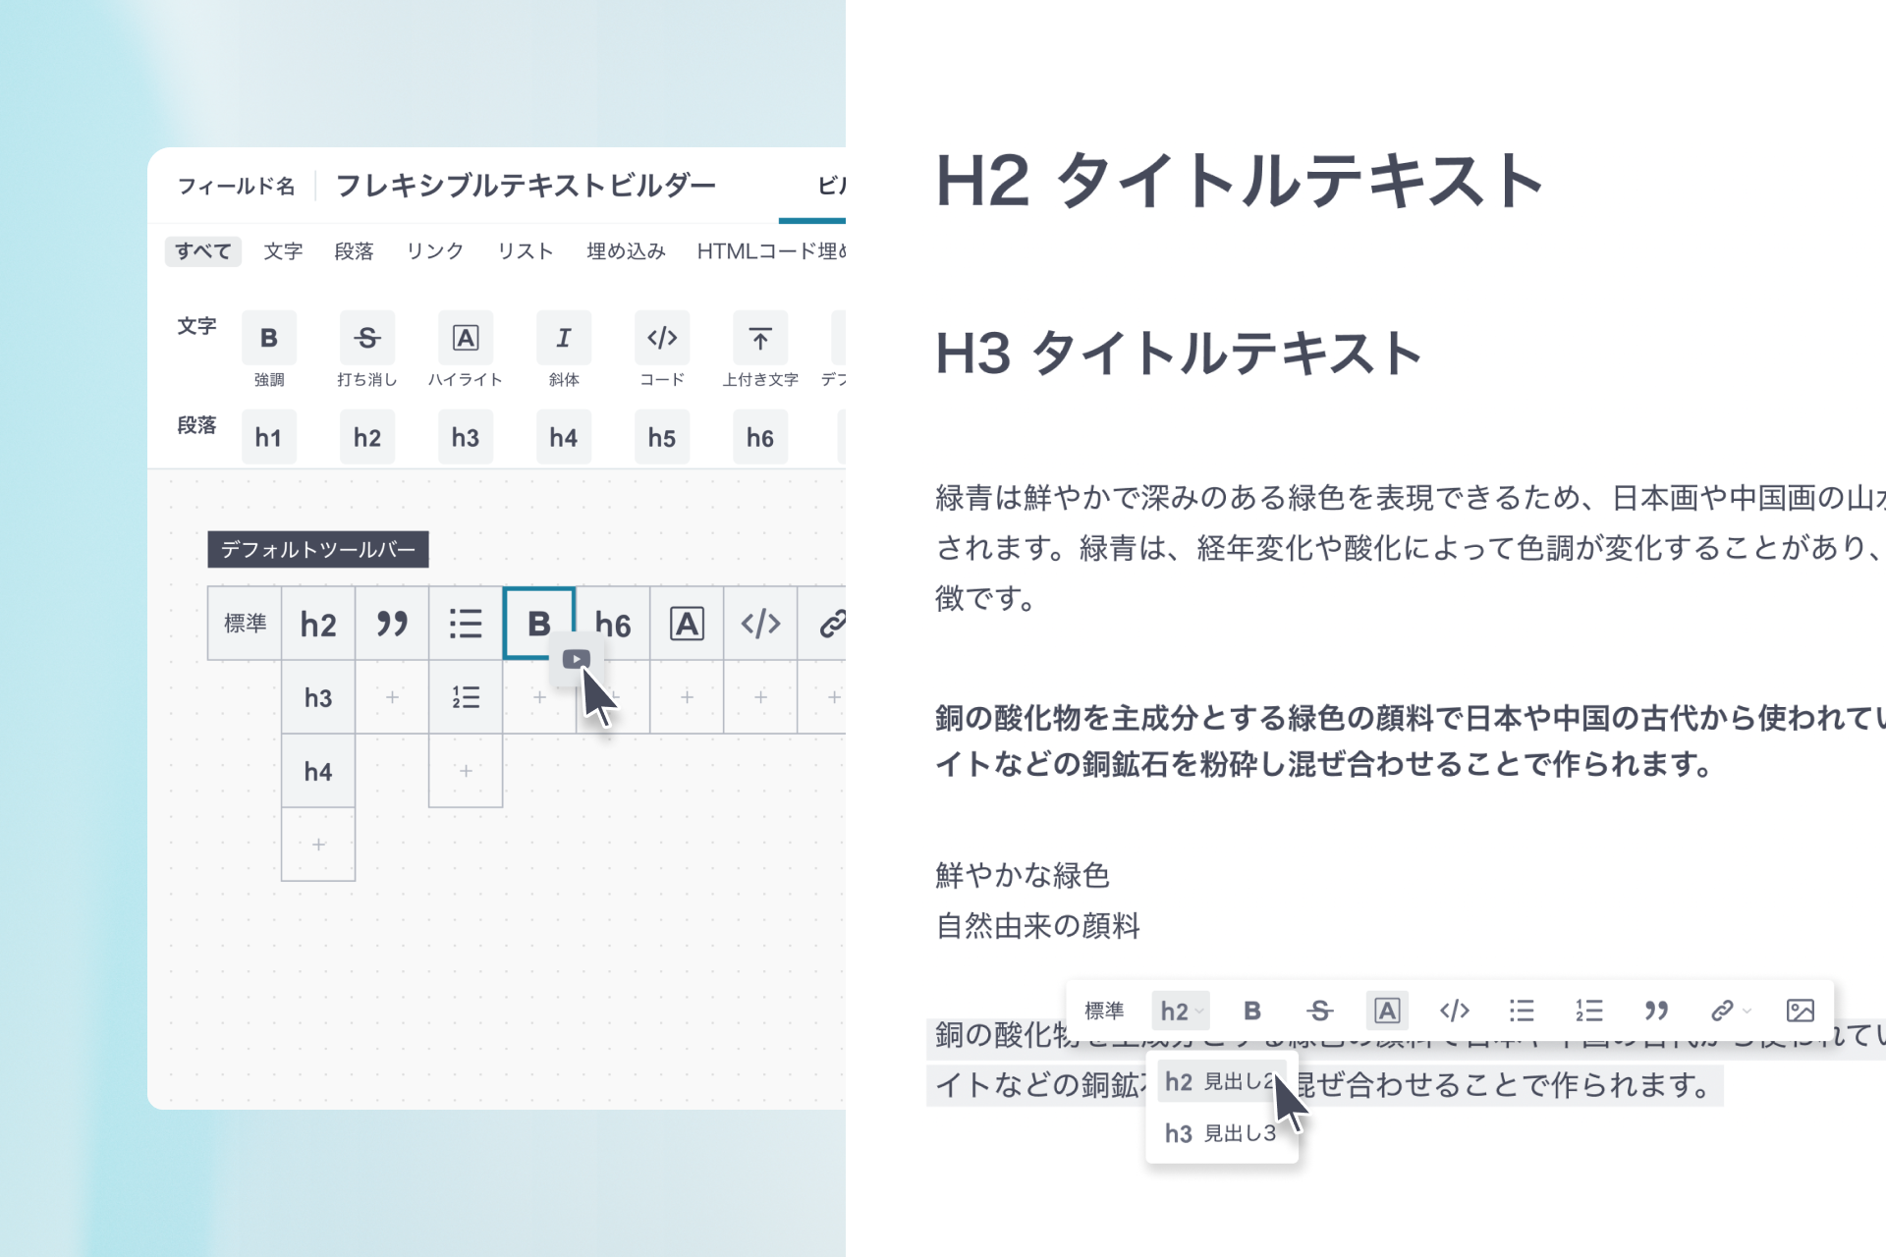The width and height of the screenshot is (1886, 1257).
Task: Click the blockquote icon in builder grid
Action: click(x=391, y=624)
